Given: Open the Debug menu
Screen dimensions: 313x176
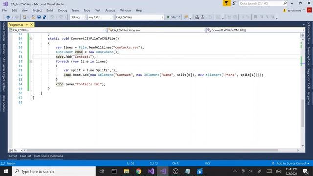Looking at the screenshot, I should [62, 10].
